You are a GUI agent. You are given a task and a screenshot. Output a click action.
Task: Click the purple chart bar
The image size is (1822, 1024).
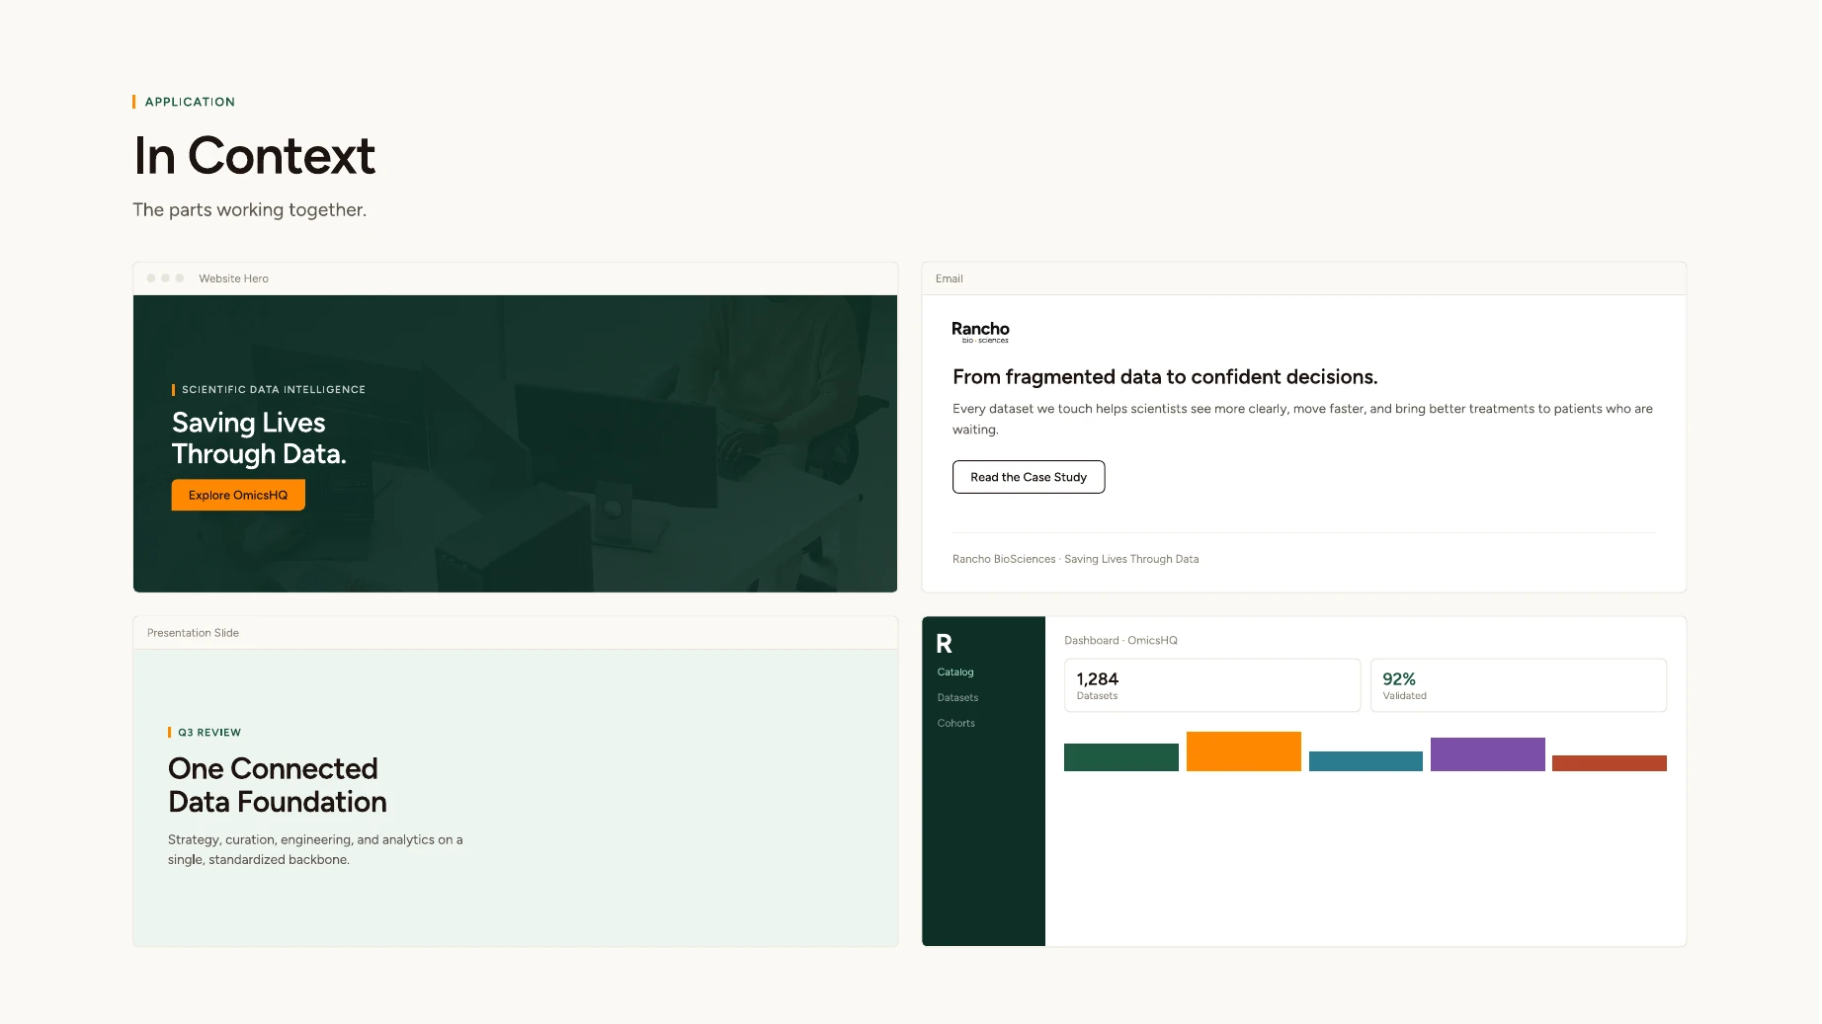1488,754
